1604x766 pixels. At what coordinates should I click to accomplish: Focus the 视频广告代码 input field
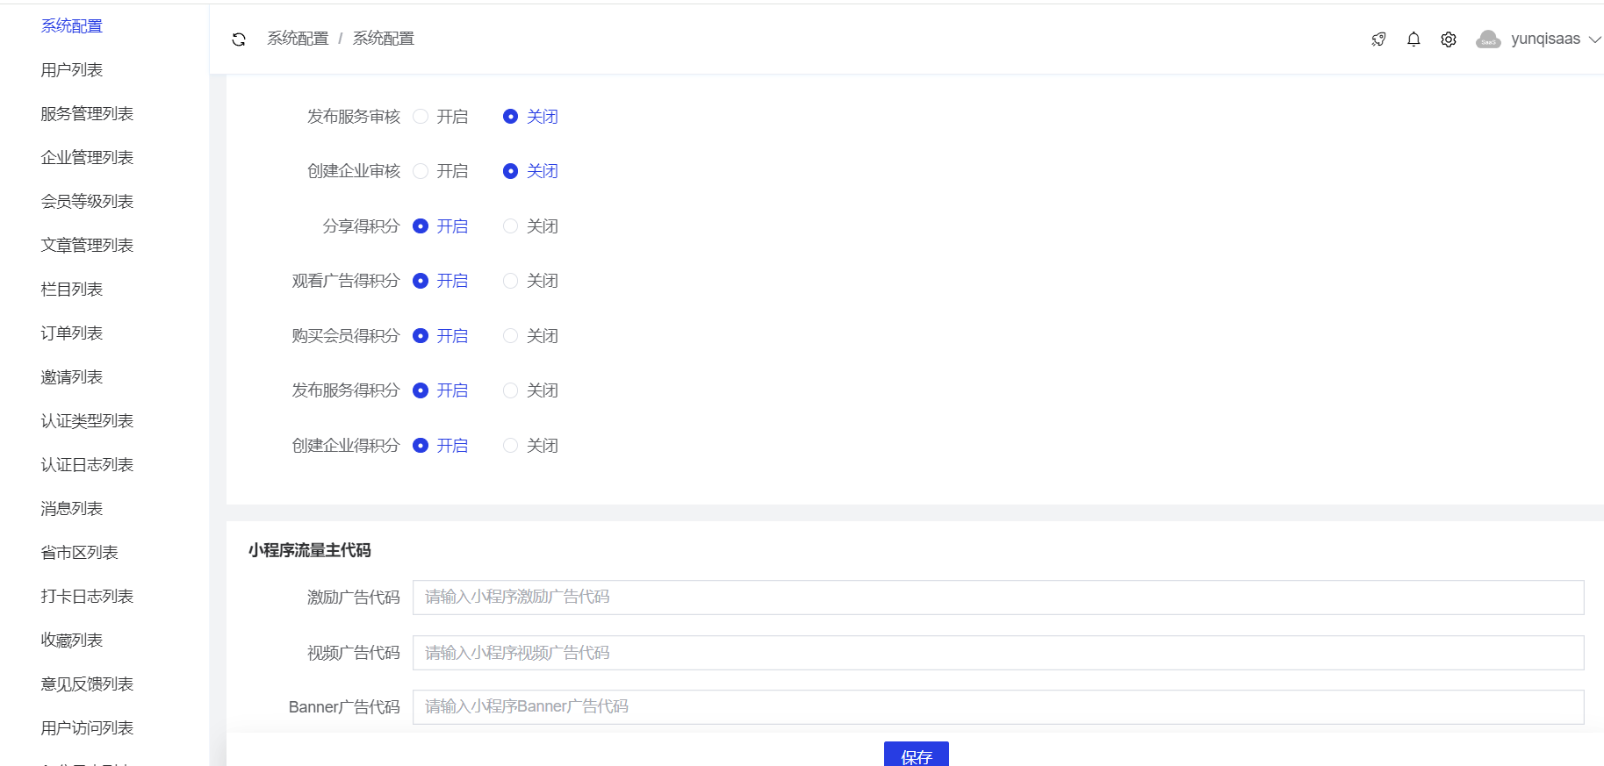(x=998, y=653)
